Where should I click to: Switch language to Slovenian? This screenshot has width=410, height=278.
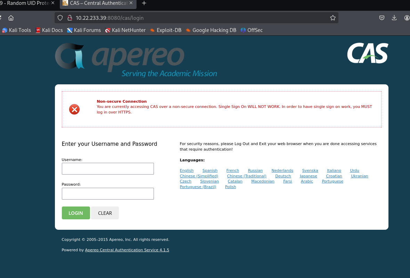coord(210,181)
